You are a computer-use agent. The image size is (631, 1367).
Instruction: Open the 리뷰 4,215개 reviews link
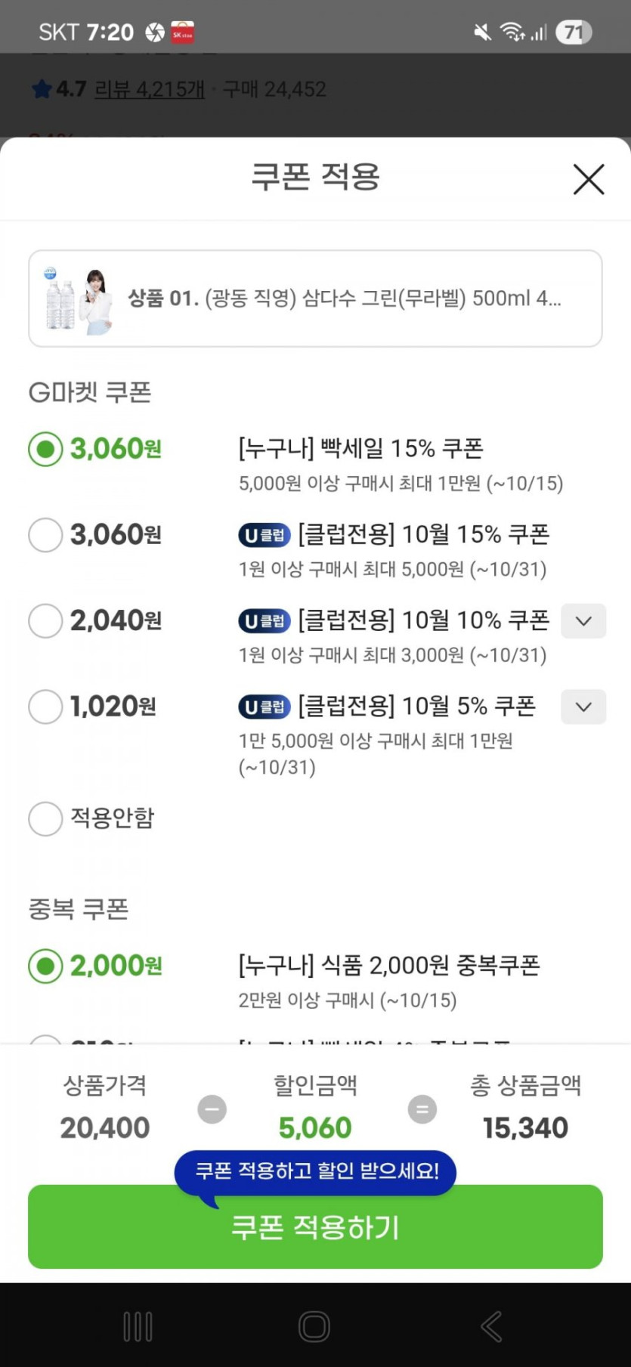tap(149, 89)
